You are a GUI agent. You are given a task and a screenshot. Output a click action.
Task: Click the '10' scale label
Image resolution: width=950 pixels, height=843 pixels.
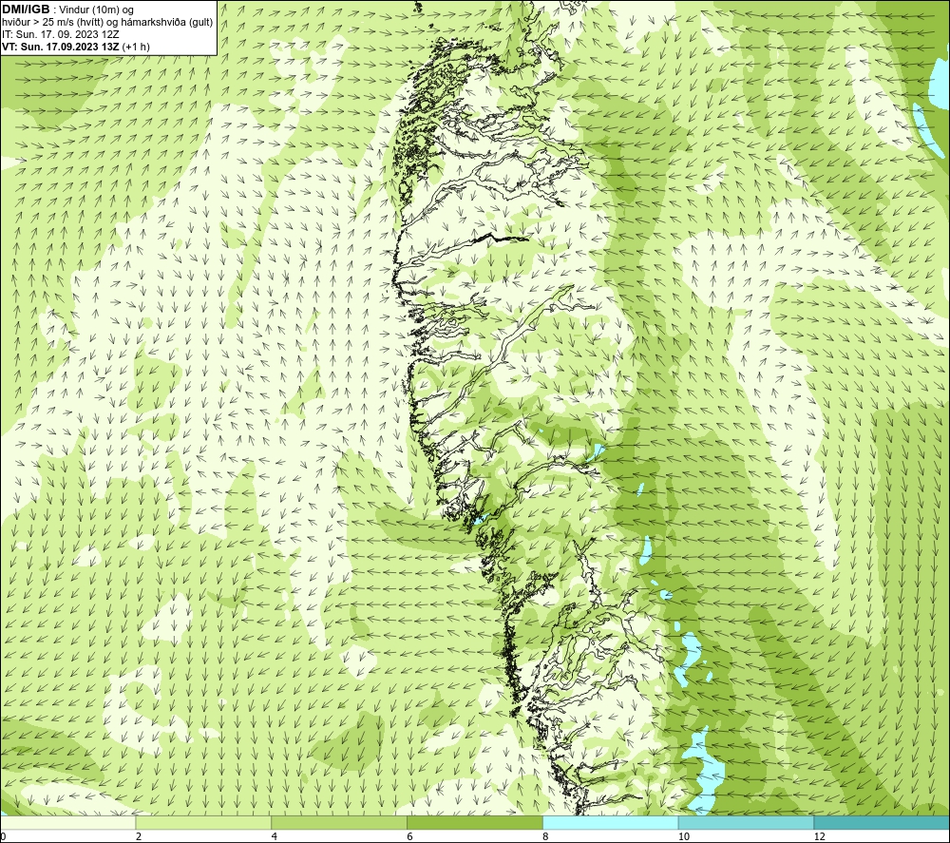point(683,836)
